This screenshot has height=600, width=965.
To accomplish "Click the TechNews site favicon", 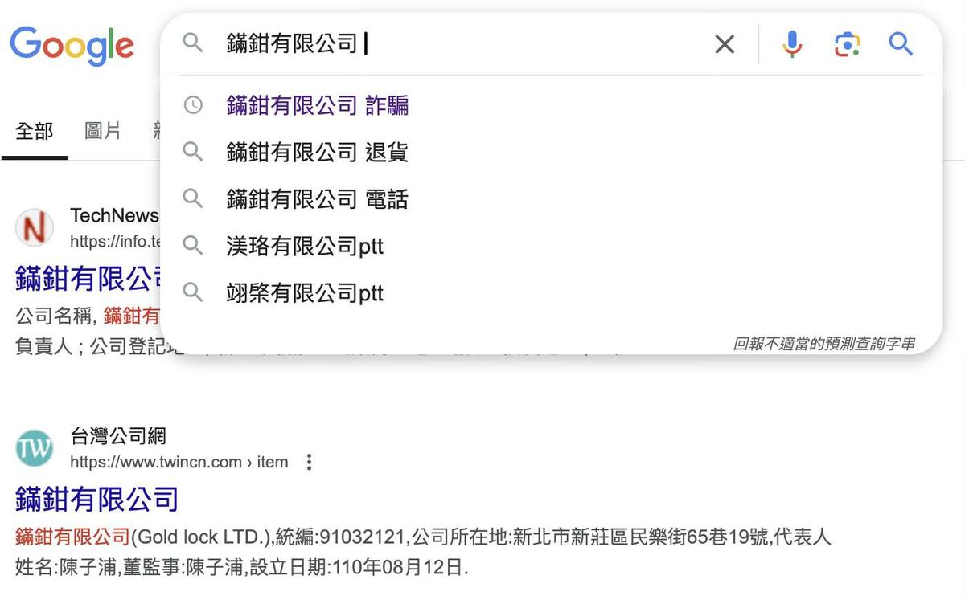I will tap(35, 227).
